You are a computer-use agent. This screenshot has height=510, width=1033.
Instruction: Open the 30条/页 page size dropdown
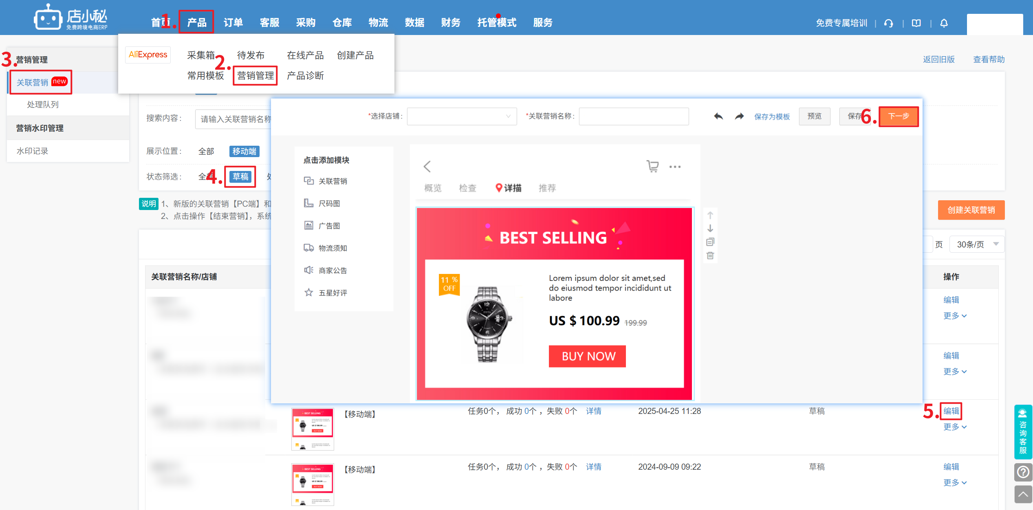(x=977, y=244)
